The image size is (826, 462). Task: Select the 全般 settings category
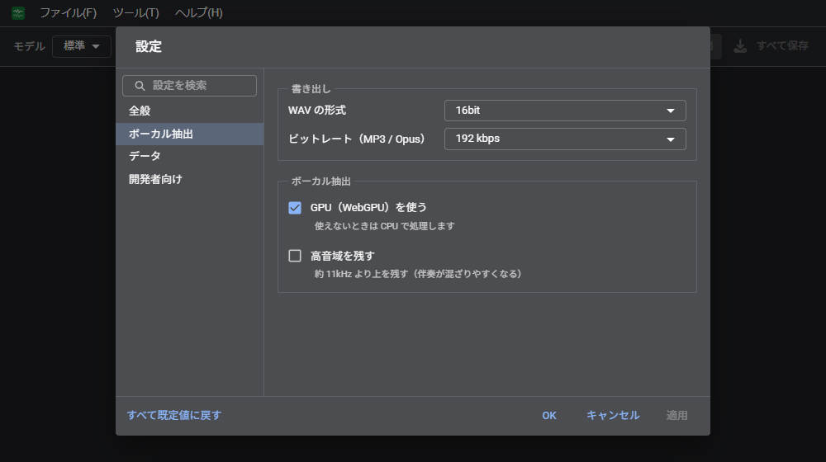click(x=190, y=111)
